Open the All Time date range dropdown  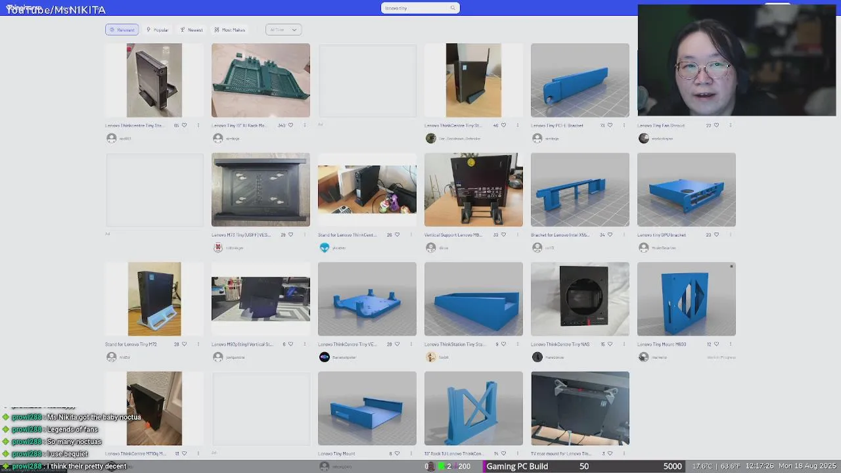(284, 30)
